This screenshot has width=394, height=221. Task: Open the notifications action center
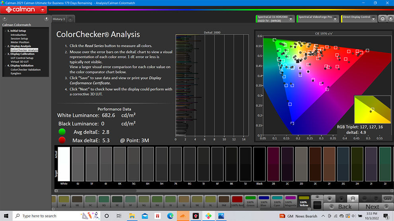pos(386,216)
